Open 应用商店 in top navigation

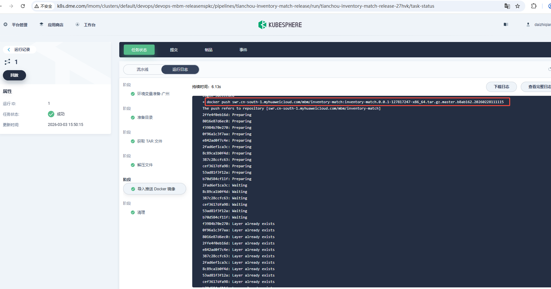[55, 25]
